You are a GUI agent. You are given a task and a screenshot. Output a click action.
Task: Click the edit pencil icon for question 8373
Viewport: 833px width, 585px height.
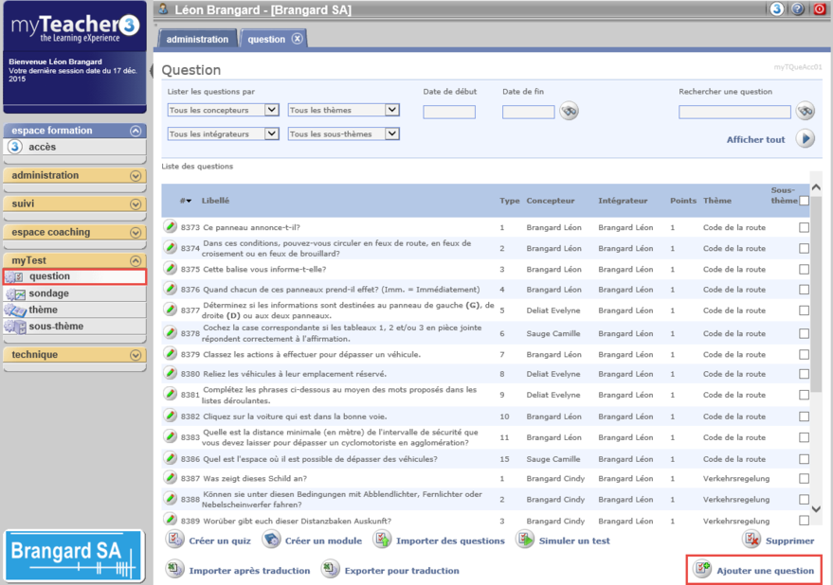pos(171,227)
